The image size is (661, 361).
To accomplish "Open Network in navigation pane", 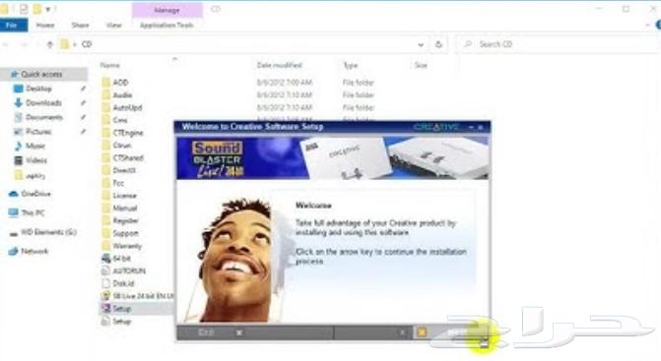I will [x=34, y=251].
